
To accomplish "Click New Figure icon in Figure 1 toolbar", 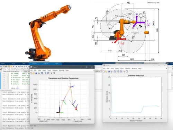I will 31,73.
